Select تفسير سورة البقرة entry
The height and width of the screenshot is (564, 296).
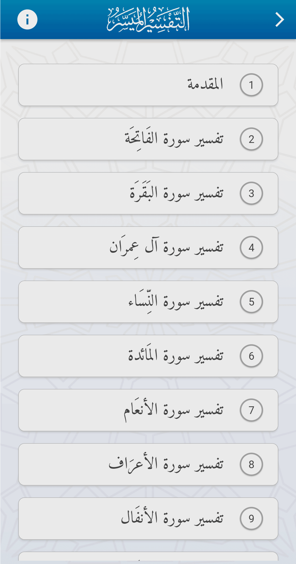[148, 193]
